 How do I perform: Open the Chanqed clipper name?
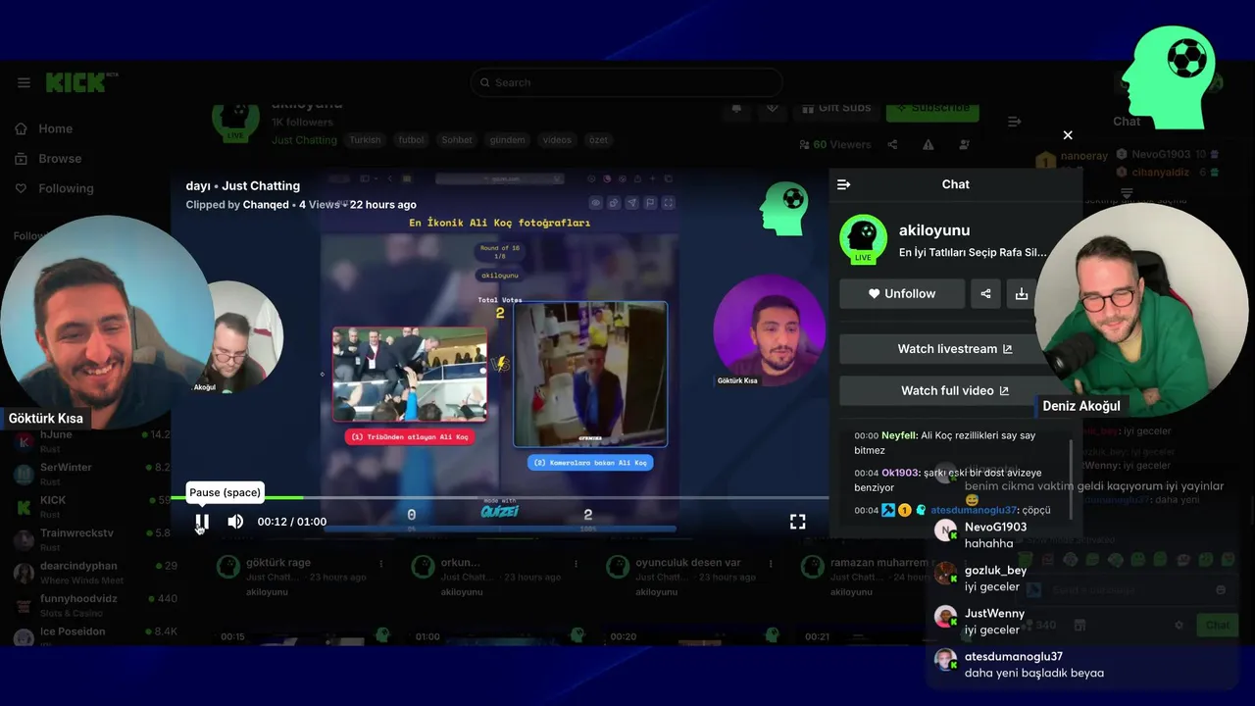(266, 205)
